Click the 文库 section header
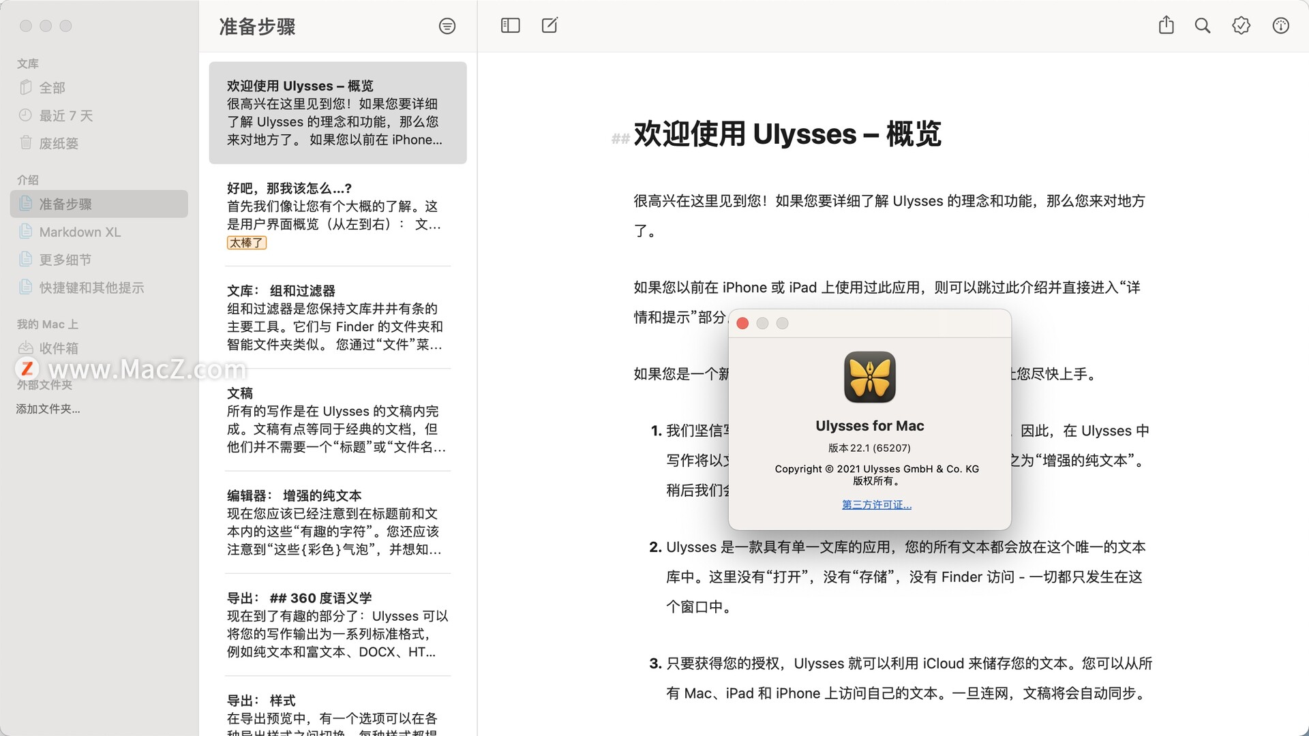Screen dimensions: 1309x736 [28, 63]
